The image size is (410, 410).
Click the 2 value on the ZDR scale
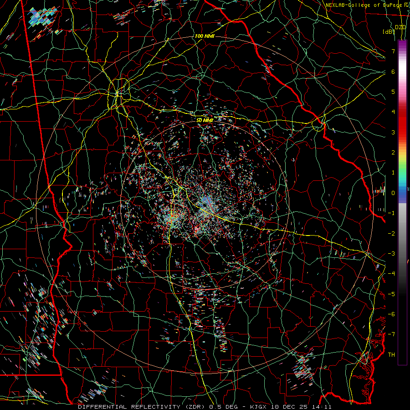393,153
